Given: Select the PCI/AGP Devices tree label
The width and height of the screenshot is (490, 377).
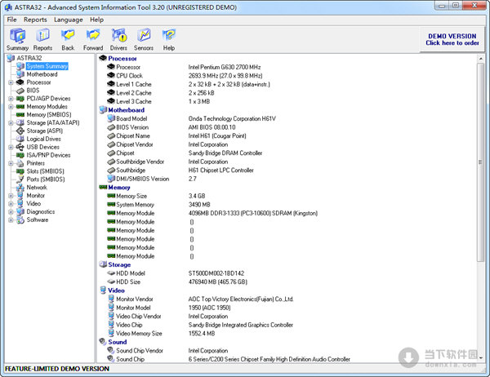Looking at the screenshot, I should (48, 99).
